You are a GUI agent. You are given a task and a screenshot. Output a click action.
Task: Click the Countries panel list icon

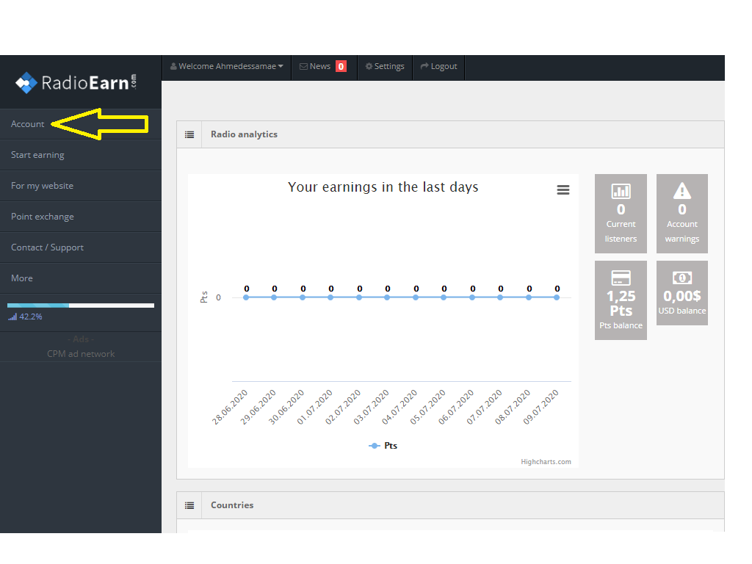pos(189,505)
